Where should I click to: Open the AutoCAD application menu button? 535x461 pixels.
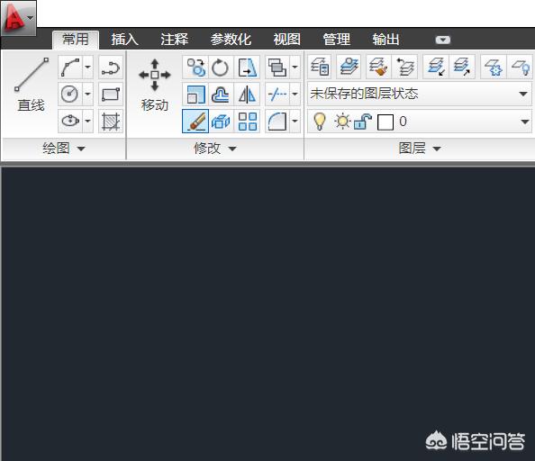pos(18,18)
